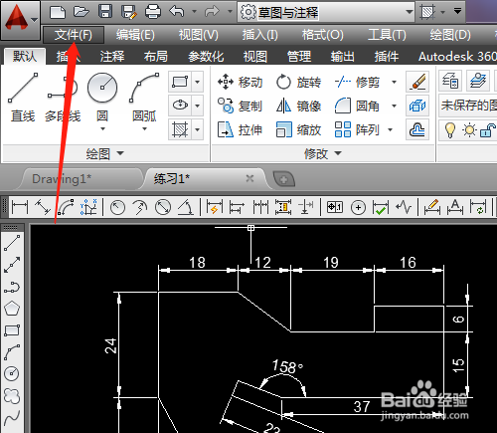Click the 缩放 scale tool
The image size is (497, 433).
[298, 129]
